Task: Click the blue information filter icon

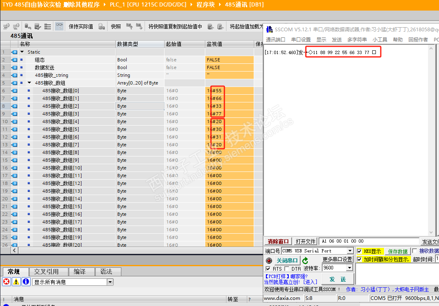Action: click(26, 281)
